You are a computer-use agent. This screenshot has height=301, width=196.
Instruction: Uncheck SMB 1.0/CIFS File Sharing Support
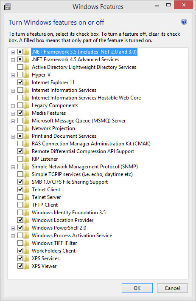(20, 182)
